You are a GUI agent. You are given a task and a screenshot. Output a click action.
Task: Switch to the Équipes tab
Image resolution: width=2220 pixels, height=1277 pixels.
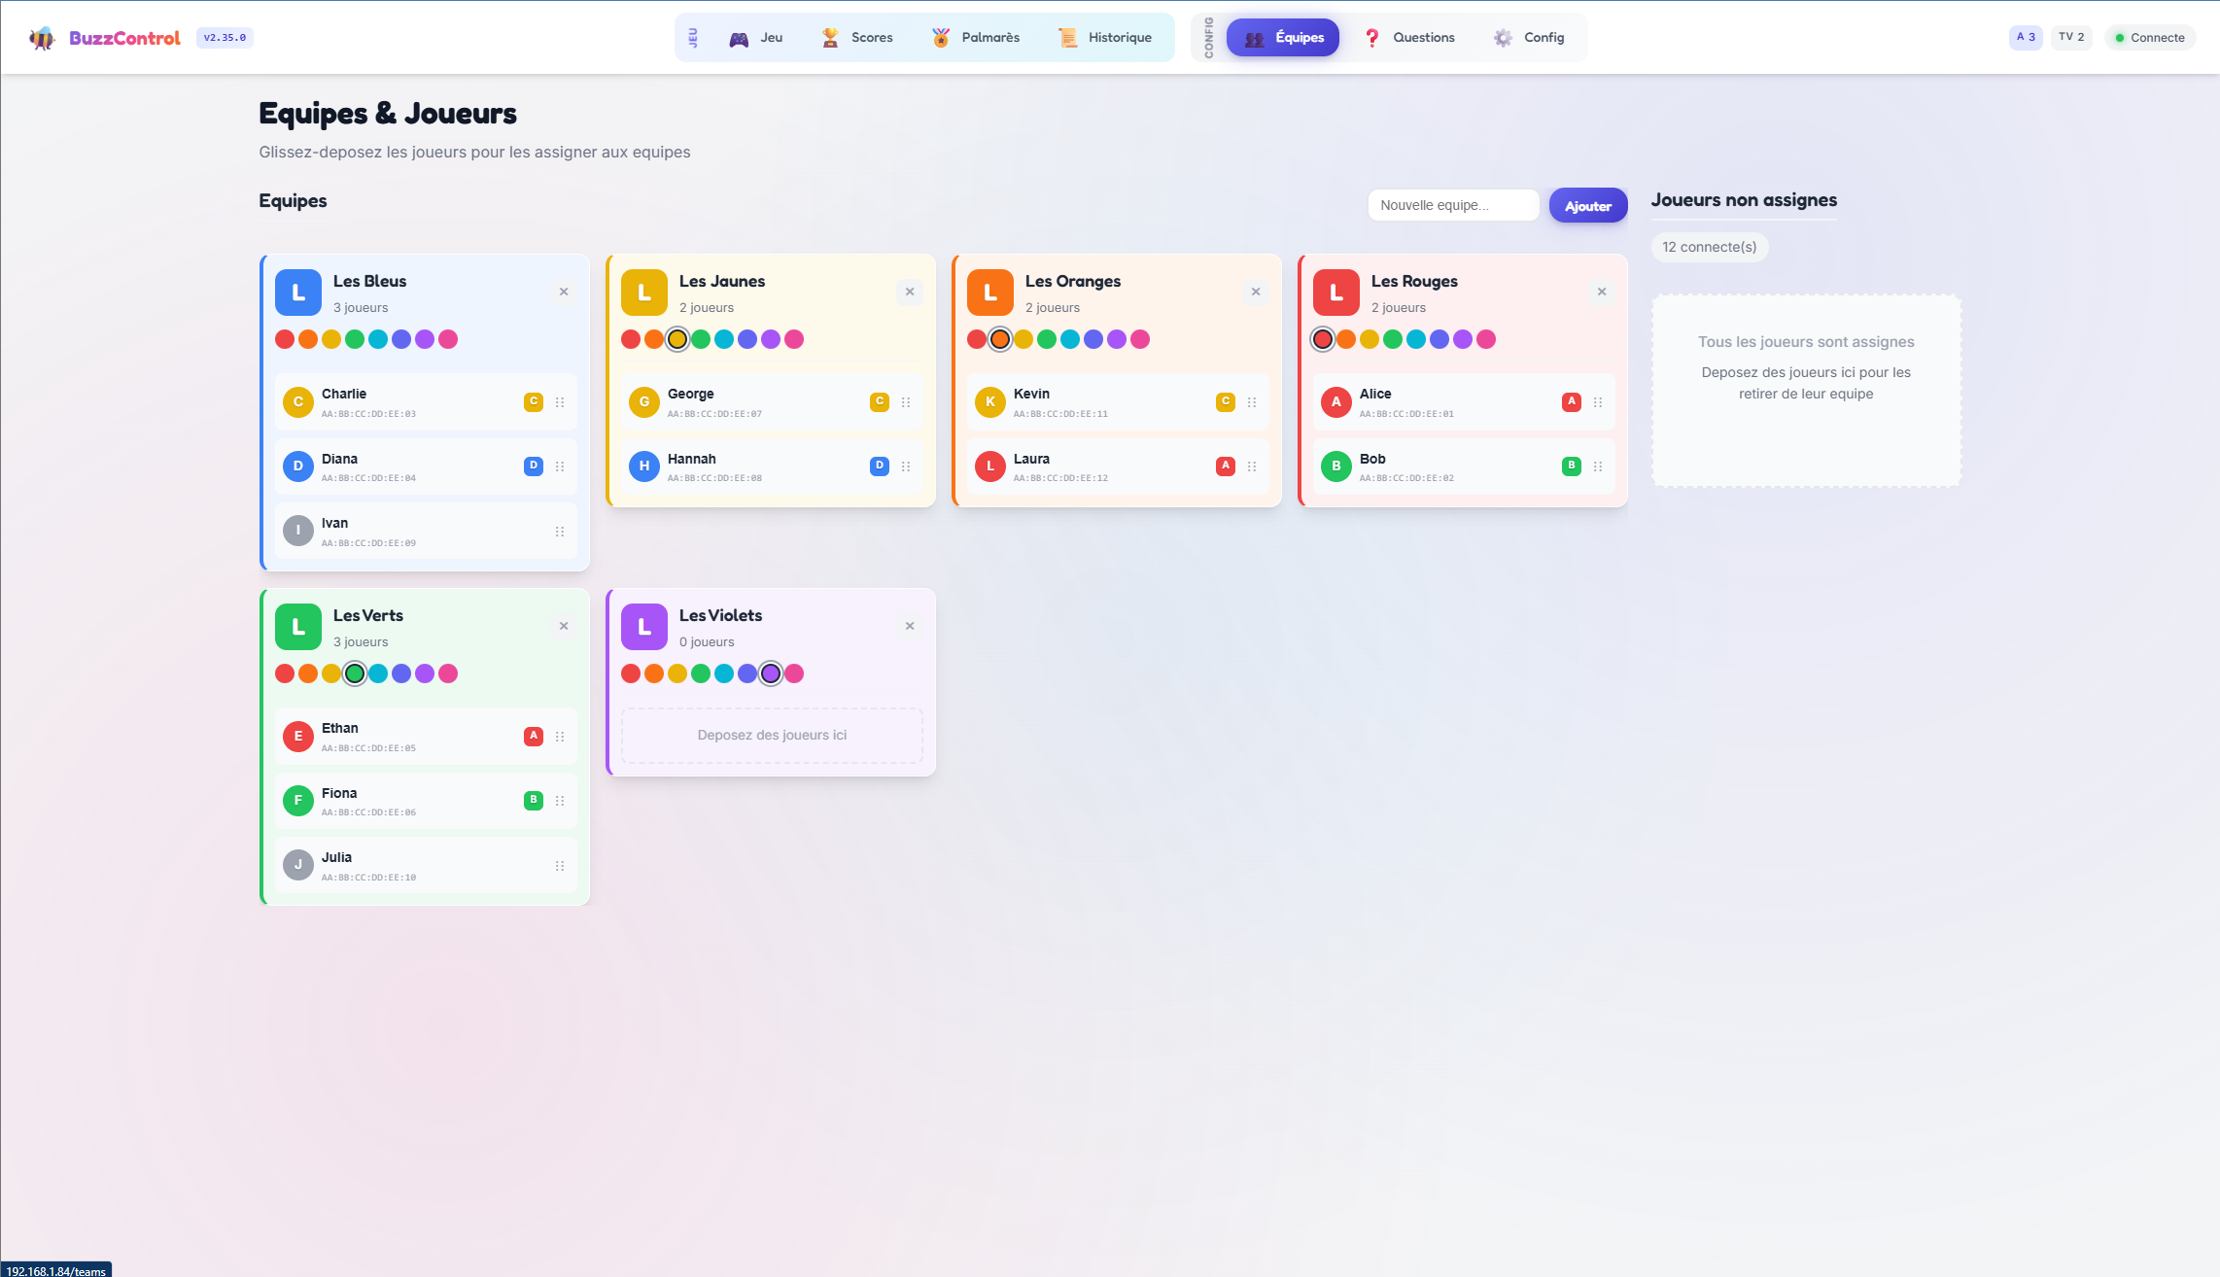point(1283,37)
